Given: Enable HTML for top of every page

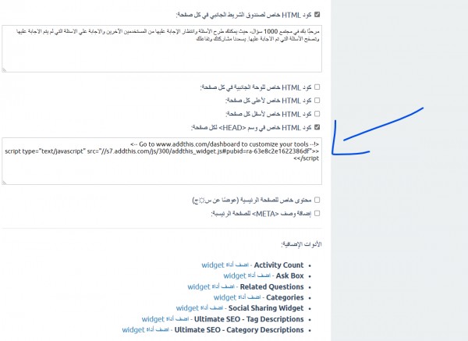Looking at the screenshot, I should [316, 101].
